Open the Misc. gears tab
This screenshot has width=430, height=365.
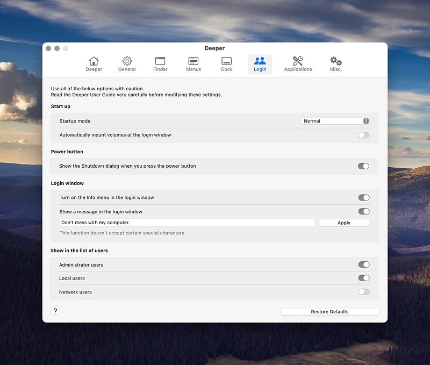(x=335, y=64)
